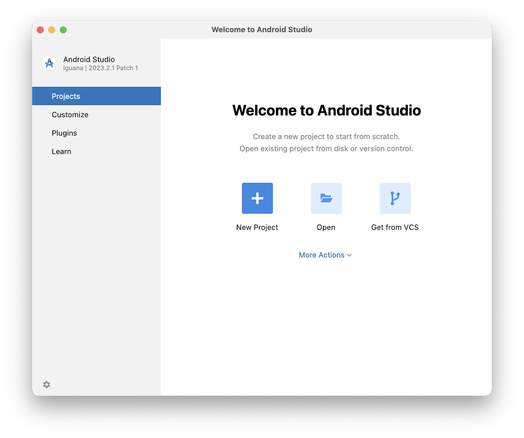Click the Welcome to Android Studio heading
Image resolution: width=524 pixels, height=438 pixels.
click(327, 110)
